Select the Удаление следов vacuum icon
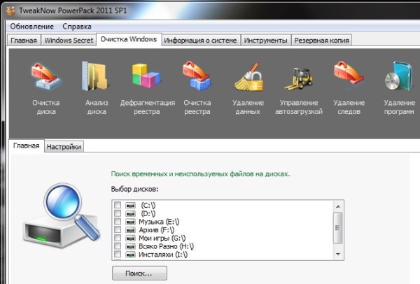The image size is (420, 284). point(349,72)
